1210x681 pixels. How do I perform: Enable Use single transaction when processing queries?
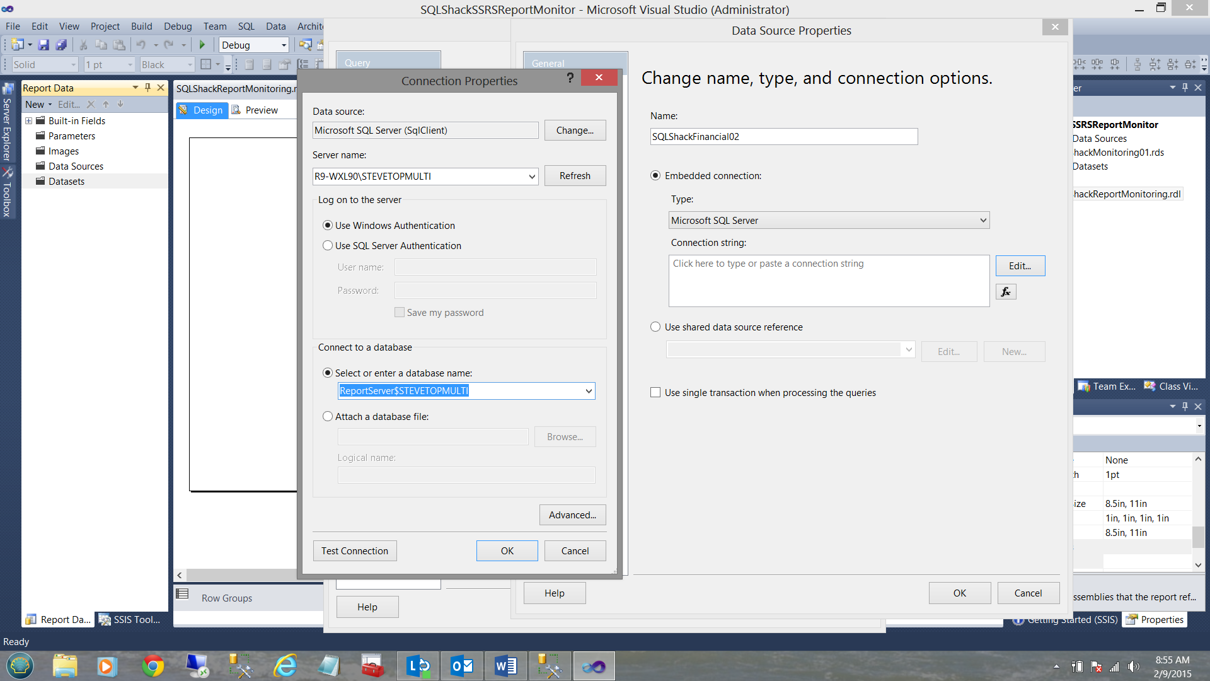click(x=655, y=393)
